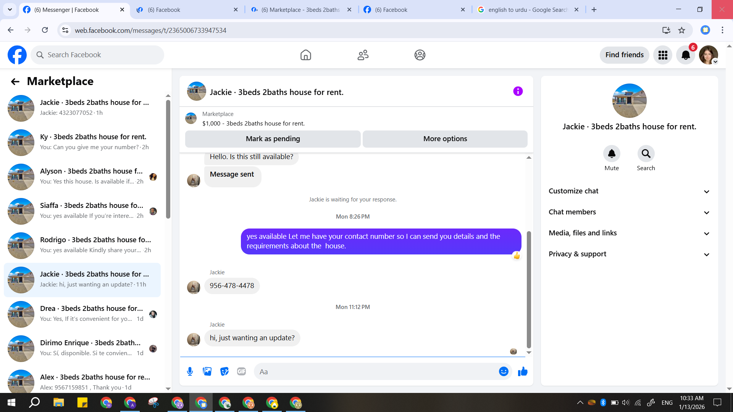Open the emoji smiley picker
Image resolution: width=733 pixels, height=412 pixels.
(504, 372)
